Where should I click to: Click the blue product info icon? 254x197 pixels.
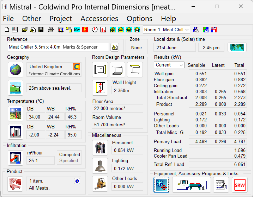click(x=77, y=181)
